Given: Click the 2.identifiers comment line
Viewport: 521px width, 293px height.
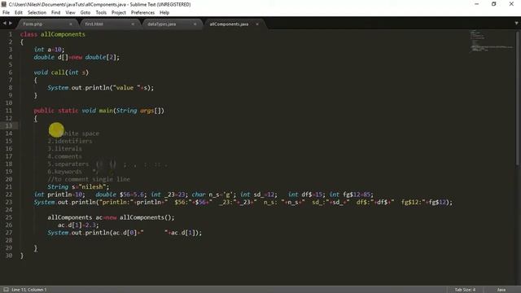Looking at the screenshot, I should [70, 141].
